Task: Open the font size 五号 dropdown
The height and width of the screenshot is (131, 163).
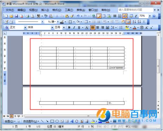Action: click(64, 27)
